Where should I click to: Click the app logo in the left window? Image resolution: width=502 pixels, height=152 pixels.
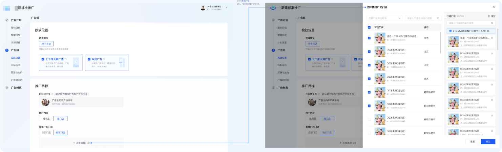click(7, 8)
